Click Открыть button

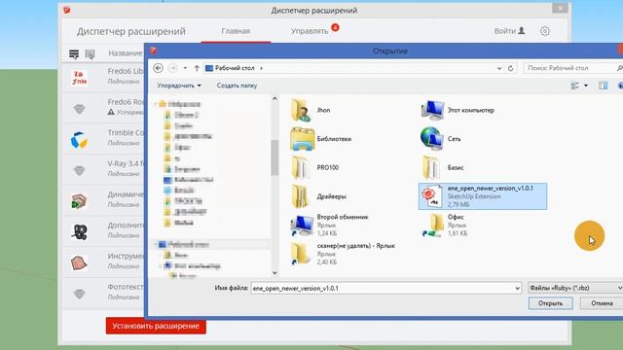(x=550, y=303)
